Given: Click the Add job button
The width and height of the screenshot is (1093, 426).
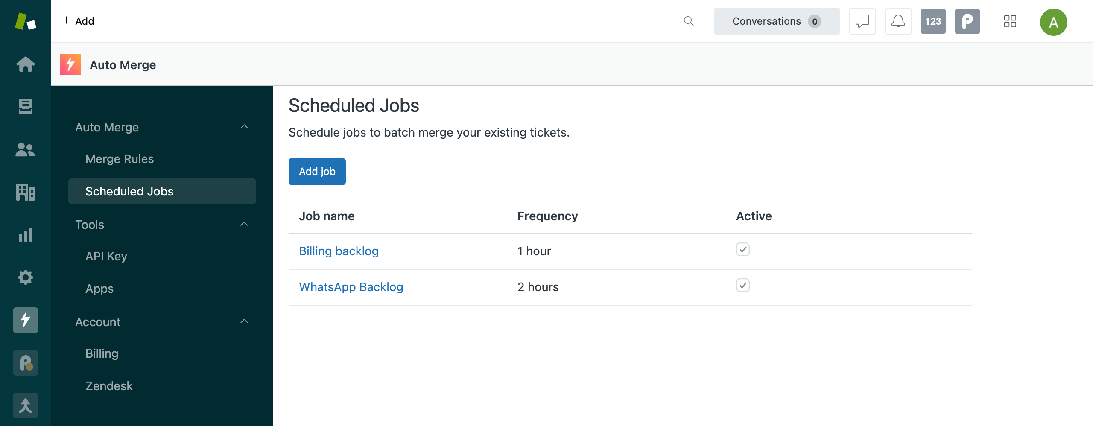Looking at the screenshot, I should tap(317, 171).
